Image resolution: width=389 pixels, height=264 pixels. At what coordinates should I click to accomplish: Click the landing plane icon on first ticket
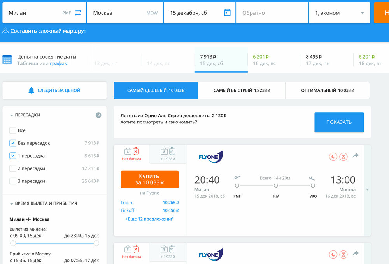(312, 178)
